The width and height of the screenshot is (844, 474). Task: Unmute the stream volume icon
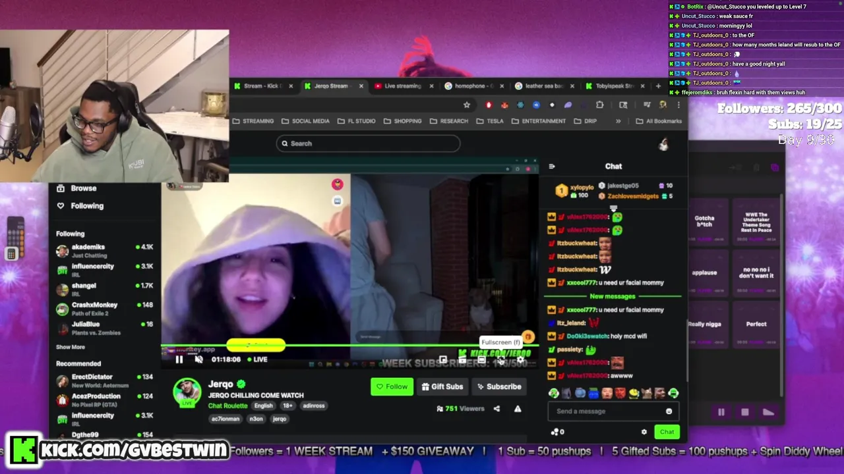pyautogui.click(x=198, y=359)
